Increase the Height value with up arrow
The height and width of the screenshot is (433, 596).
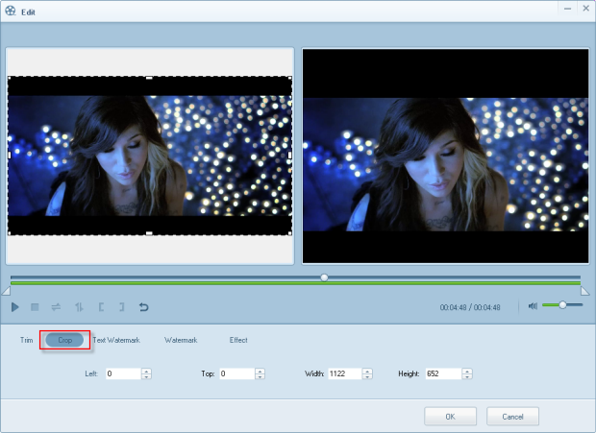coord(468,370)
